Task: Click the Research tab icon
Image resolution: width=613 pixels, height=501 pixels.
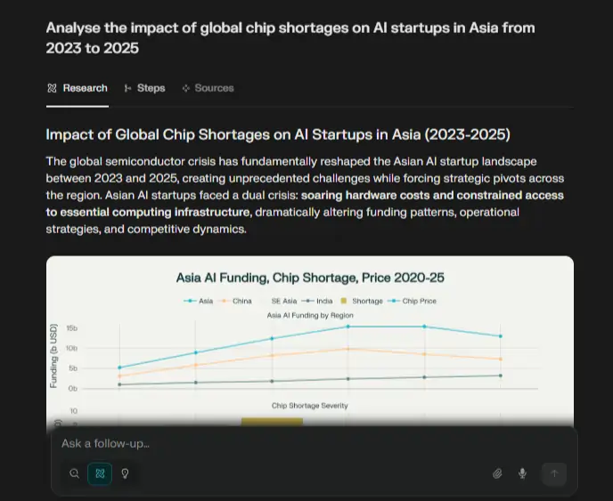Action: click(52, 88)
